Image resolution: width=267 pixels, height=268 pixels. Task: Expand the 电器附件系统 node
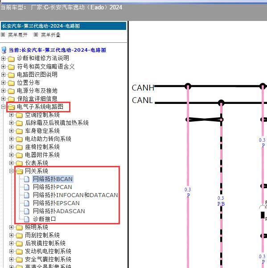tap(11, 155)
